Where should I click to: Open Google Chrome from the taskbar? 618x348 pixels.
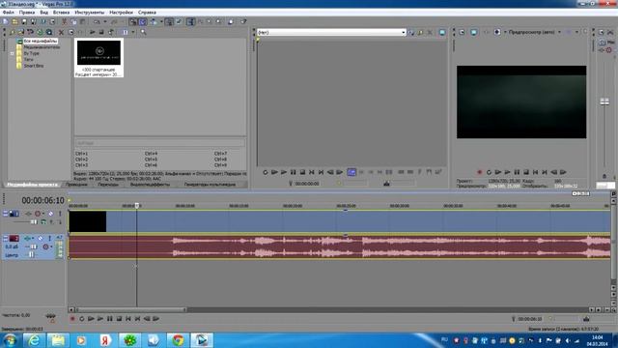click(178, 339)
